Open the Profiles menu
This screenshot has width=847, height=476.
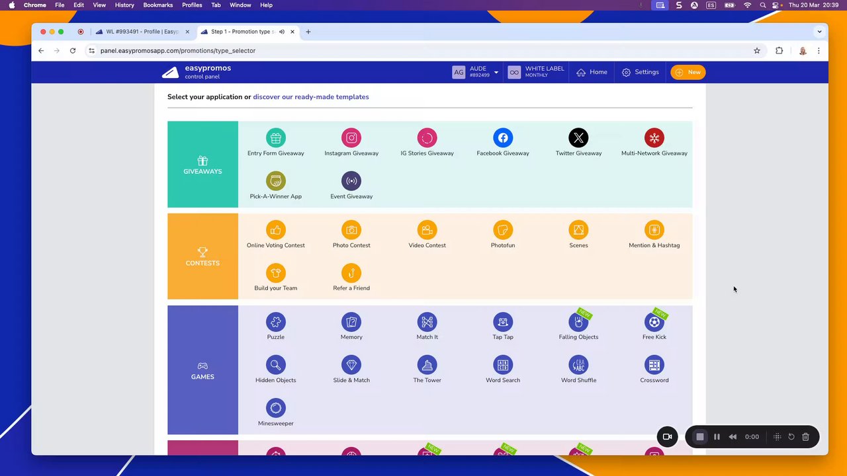click(x=192, y=5)
